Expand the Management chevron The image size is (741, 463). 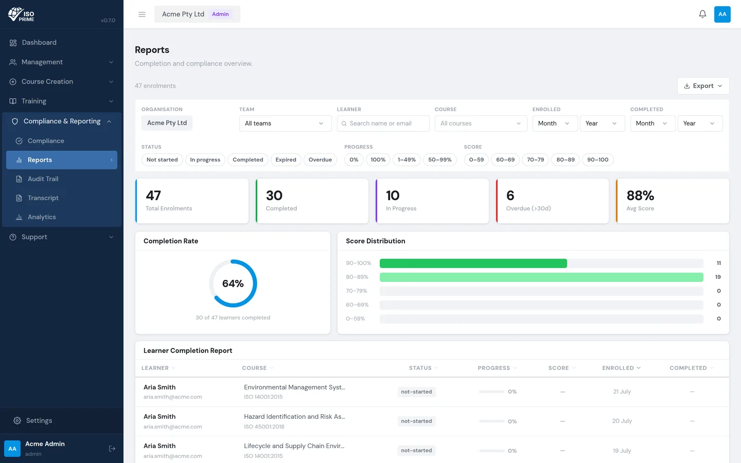111,62
